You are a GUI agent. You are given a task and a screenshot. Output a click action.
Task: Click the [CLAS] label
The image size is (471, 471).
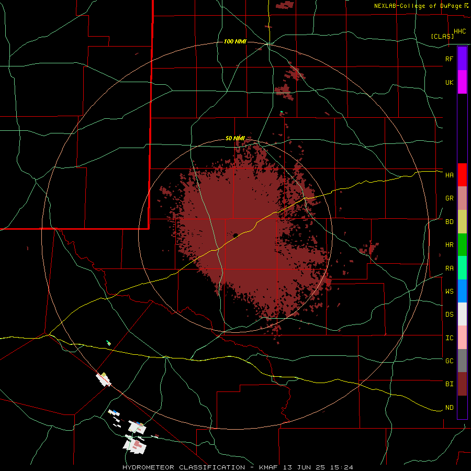pyautogui.click(x=442, y=36)
